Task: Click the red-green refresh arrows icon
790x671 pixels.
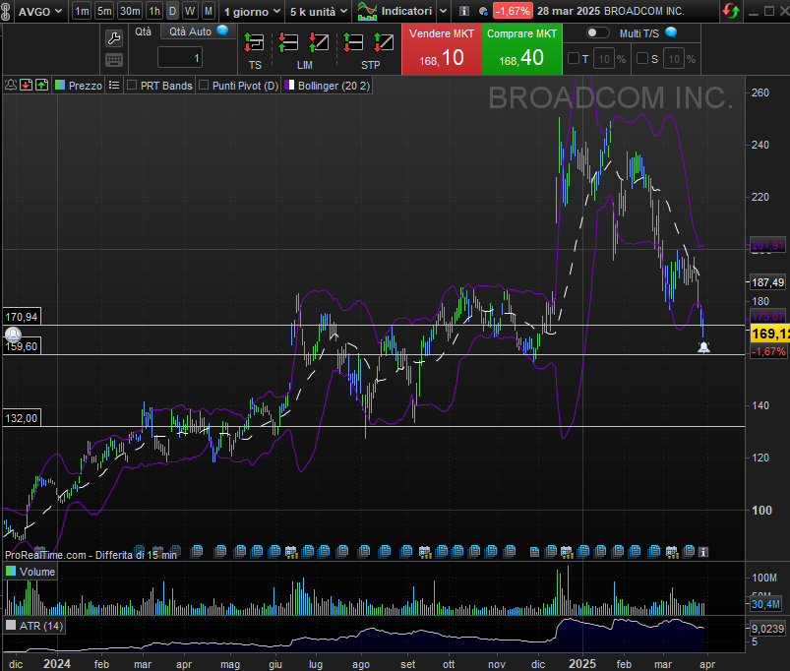Action: 730,11
